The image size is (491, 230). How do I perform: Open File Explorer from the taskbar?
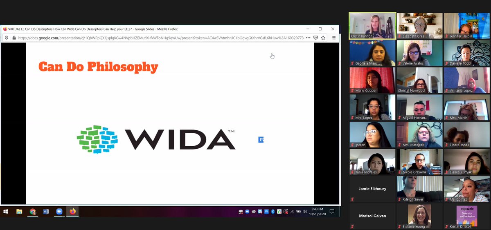point(19,212)
